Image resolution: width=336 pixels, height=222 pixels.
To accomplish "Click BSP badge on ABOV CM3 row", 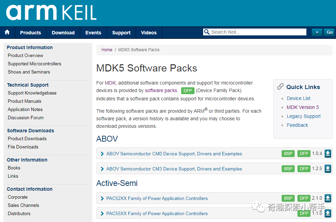I will click(288, 169).
